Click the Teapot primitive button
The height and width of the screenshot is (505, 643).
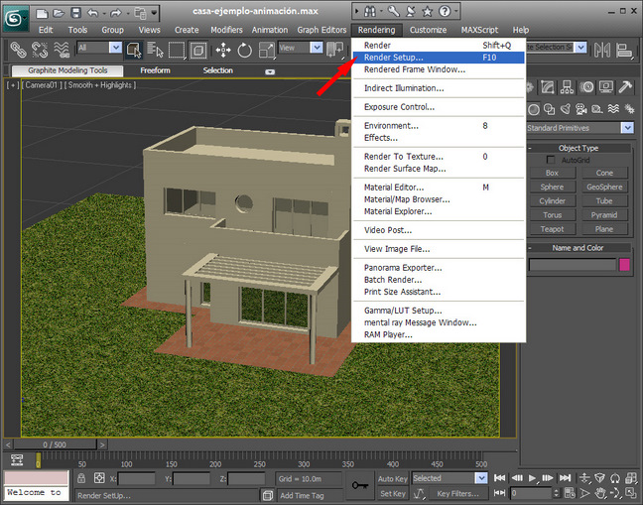point(553,229)
